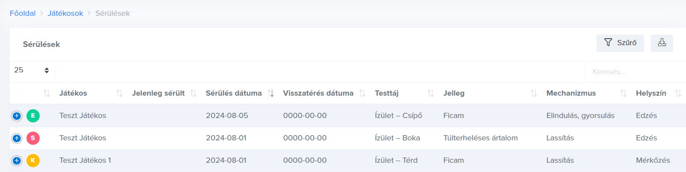Click the download export icon button
This screenshot has width=686, height=172.
[662, 43]
